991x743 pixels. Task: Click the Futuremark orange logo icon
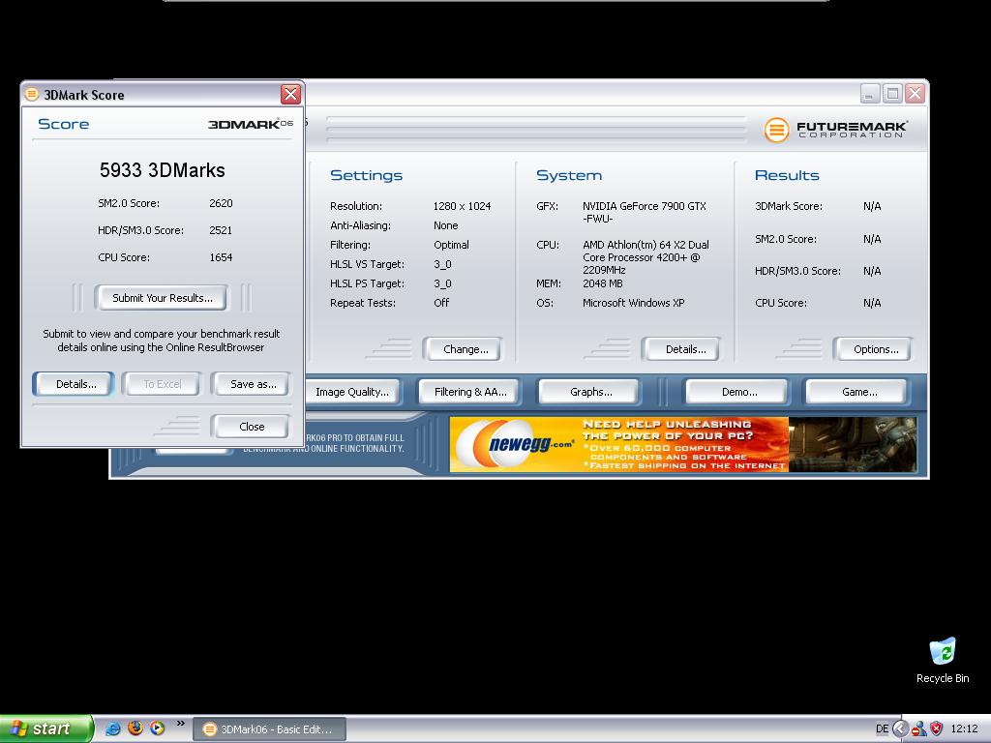pos(776,130)
